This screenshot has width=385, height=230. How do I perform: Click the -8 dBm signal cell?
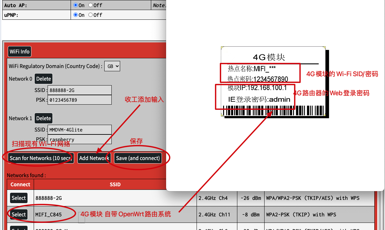coord(251,214)
